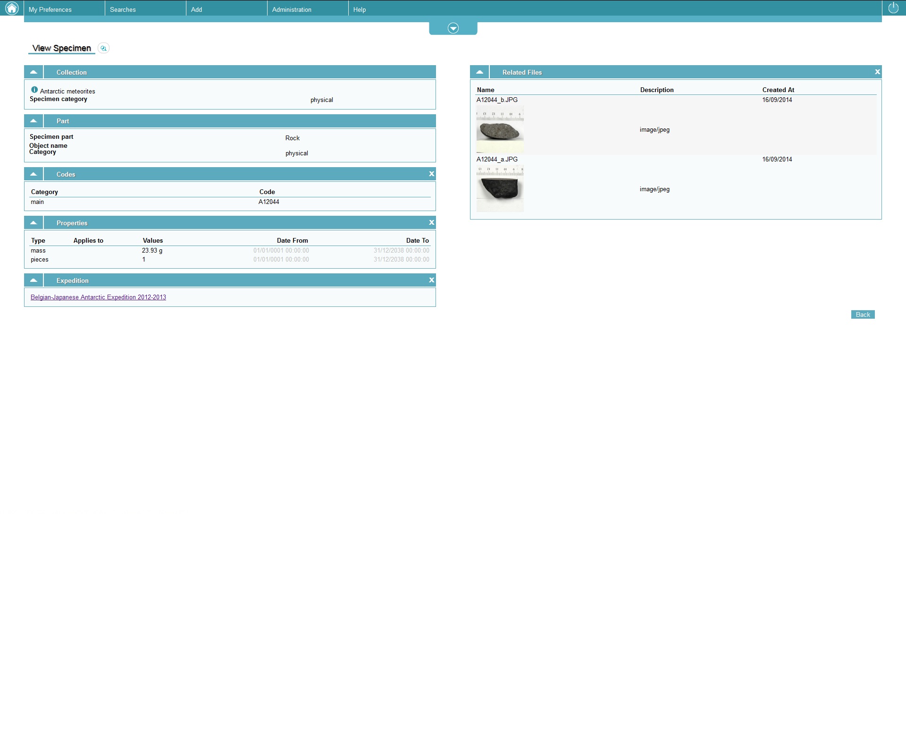Collapse the Codes section arrow
Viewport: 906px width, 729px height.
pos(34,174)
